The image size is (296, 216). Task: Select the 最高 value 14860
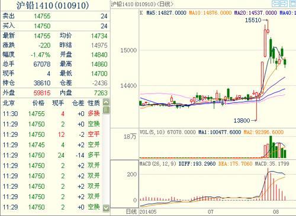click(99, 65)
